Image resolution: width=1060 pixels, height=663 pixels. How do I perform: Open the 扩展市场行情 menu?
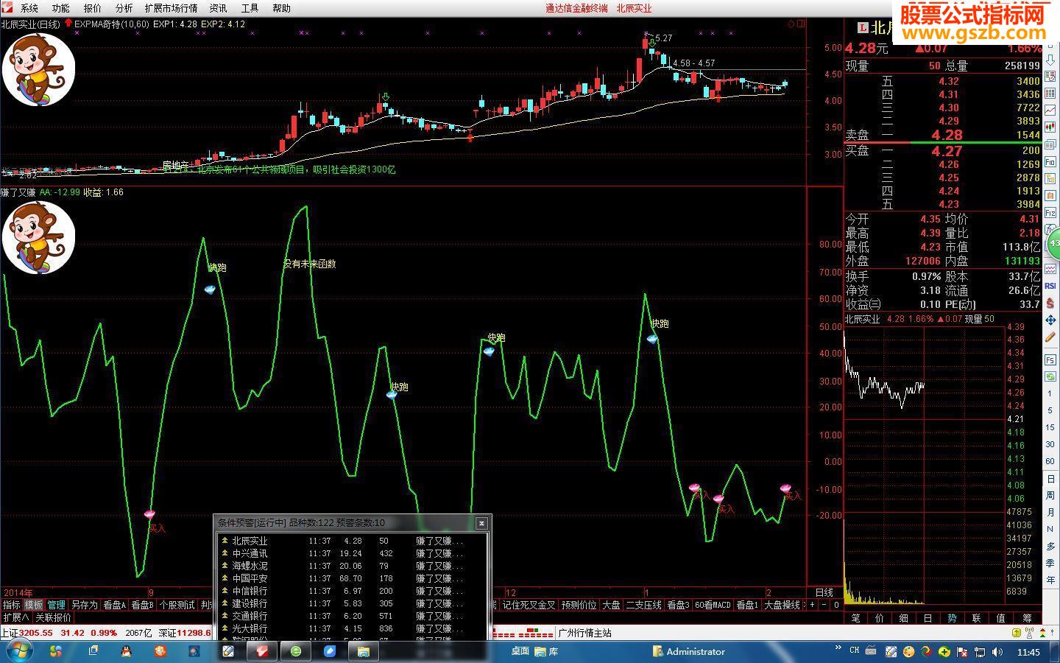tap(171, 8)
